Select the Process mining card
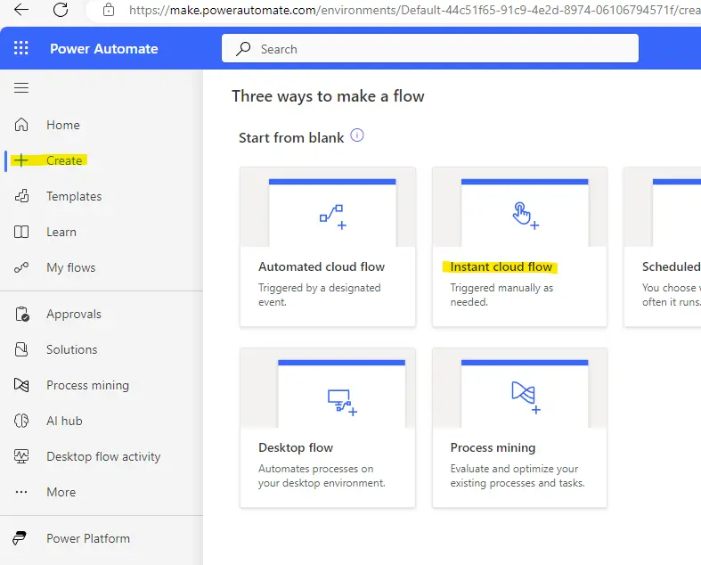This screenshot has width=701, height=565. tap(519, 428)
